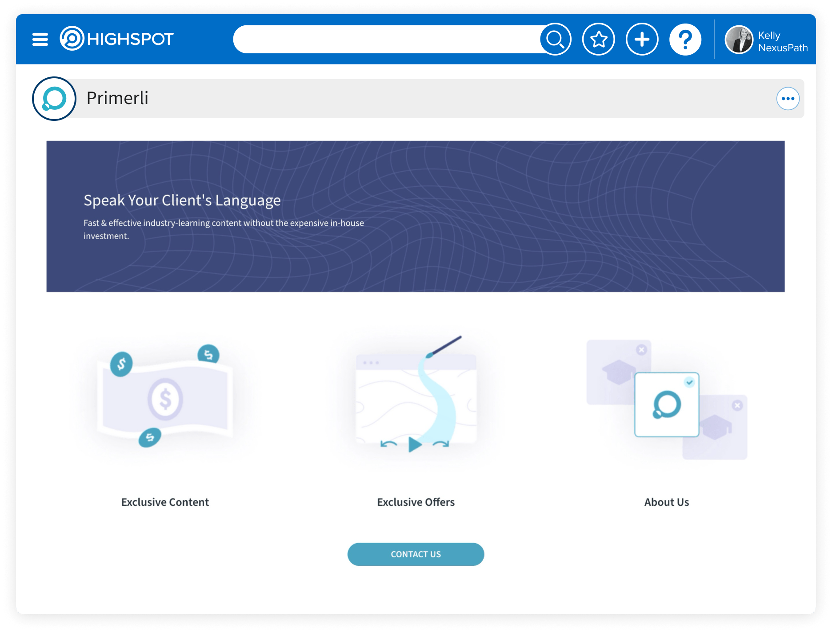Open help with the question mark icon
The height and width of the screenshot is (632, 832).
(x=685, y=39)
